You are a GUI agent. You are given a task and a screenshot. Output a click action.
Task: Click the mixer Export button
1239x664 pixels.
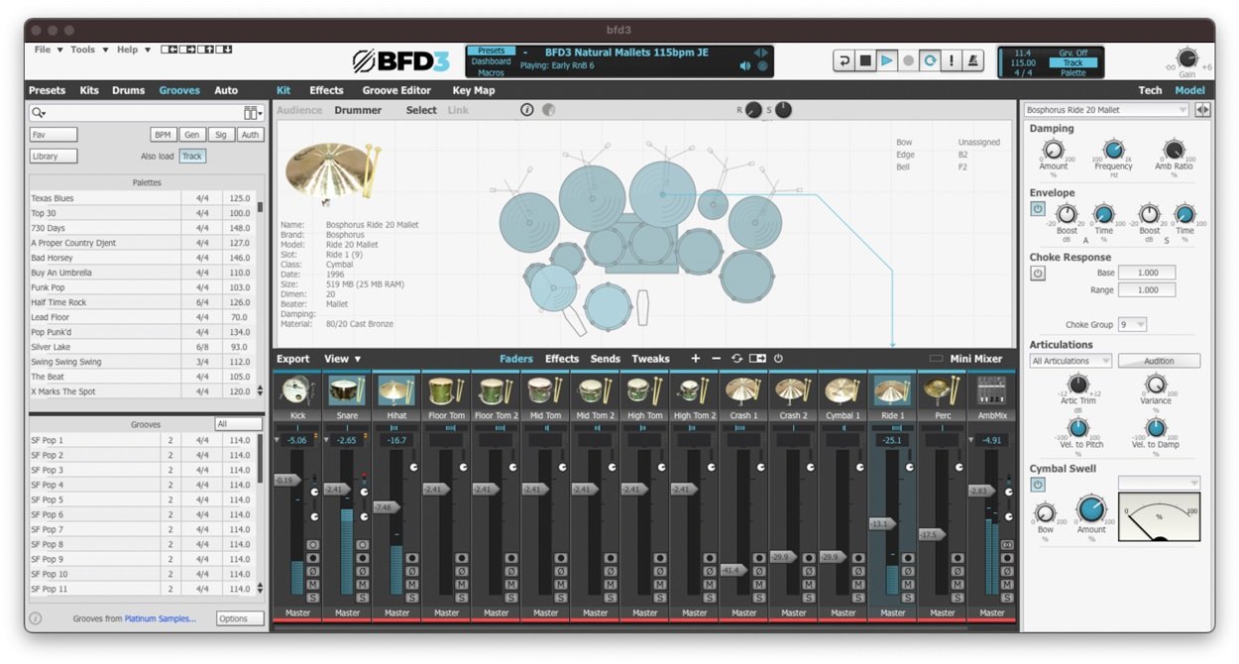(293, 359)
